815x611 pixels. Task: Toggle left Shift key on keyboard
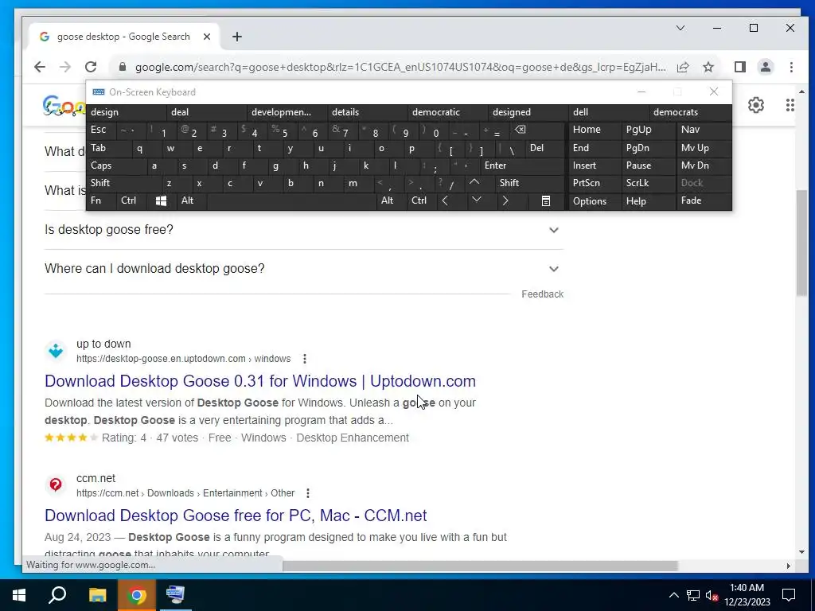123,183
